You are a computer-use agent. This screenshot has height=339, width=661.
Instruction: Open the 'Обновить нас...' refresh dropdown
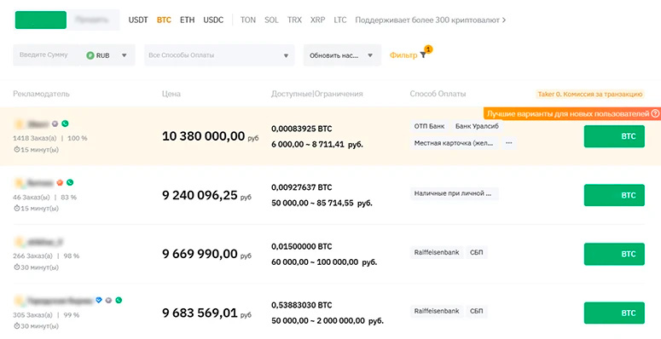pyautogui.click(x=342, y=55)
